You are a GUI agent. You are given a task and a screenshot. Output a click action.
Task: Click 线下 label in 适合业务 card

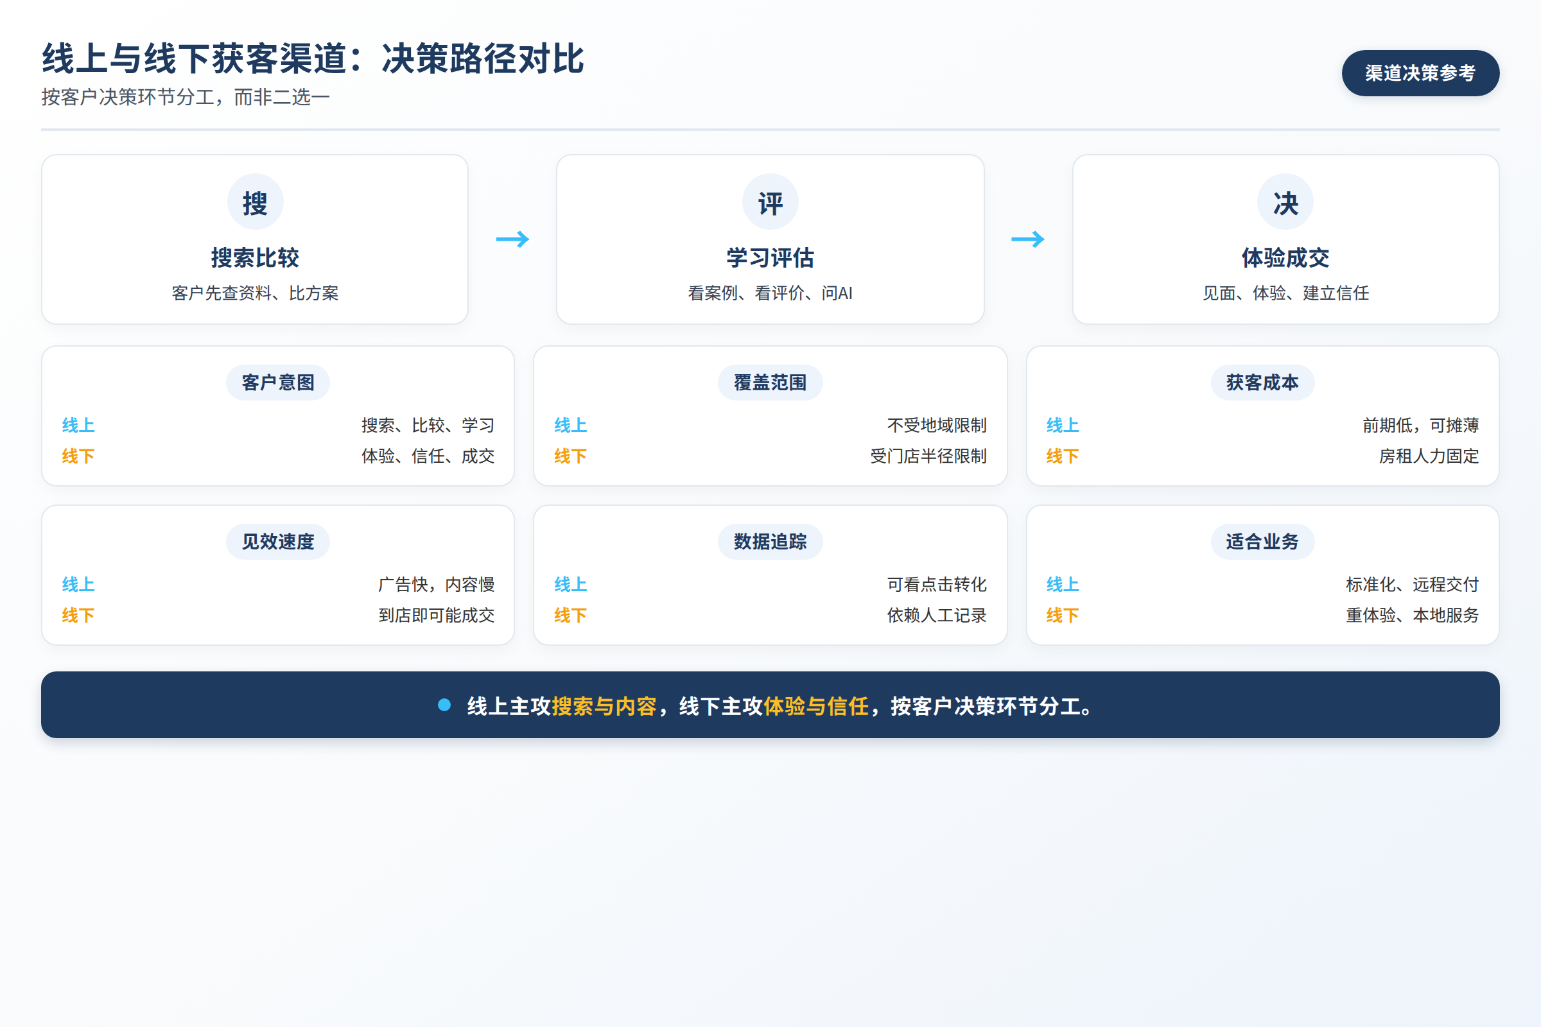[x=1062, y=615]
